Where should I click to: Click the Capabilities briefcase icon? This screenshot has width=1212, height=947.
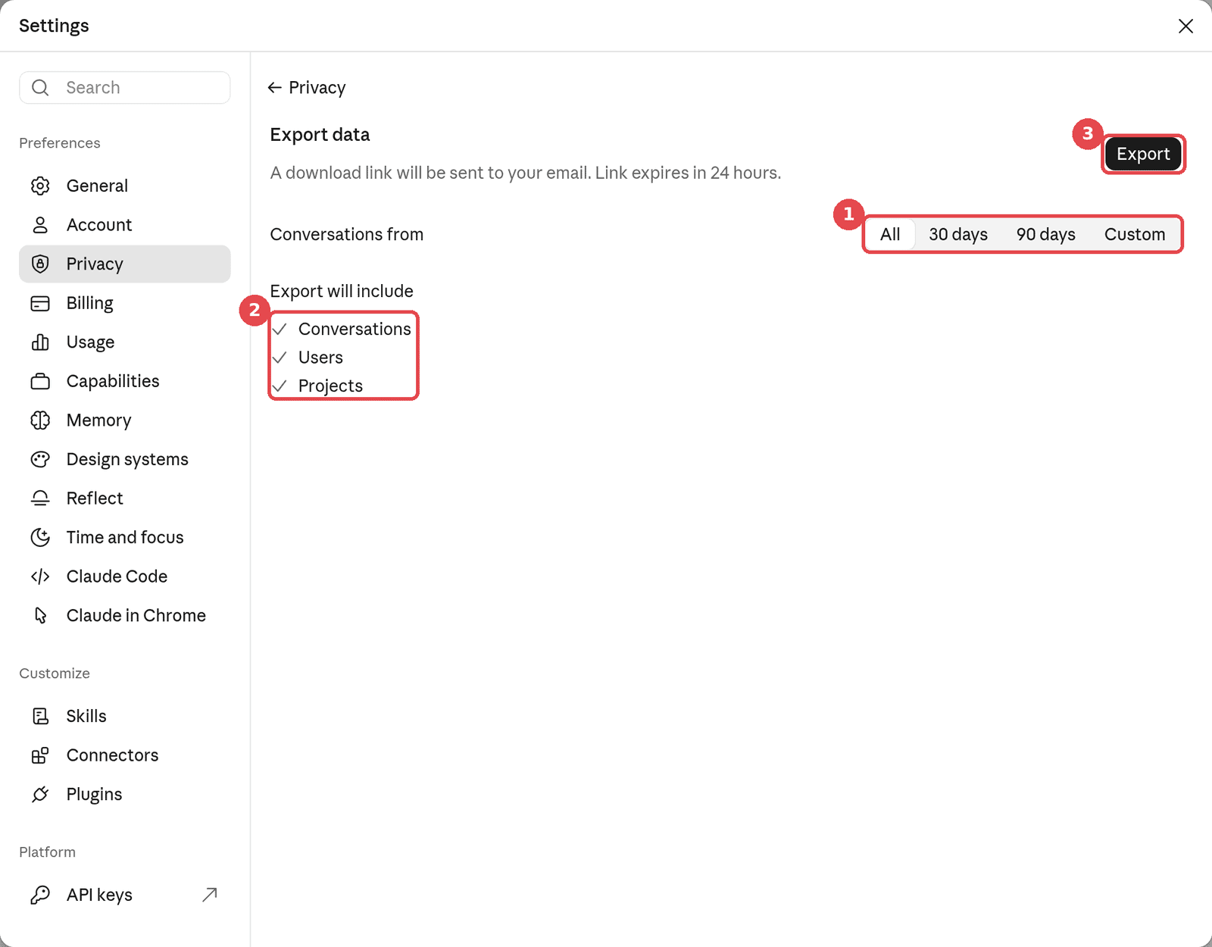(x=40, y=381)
